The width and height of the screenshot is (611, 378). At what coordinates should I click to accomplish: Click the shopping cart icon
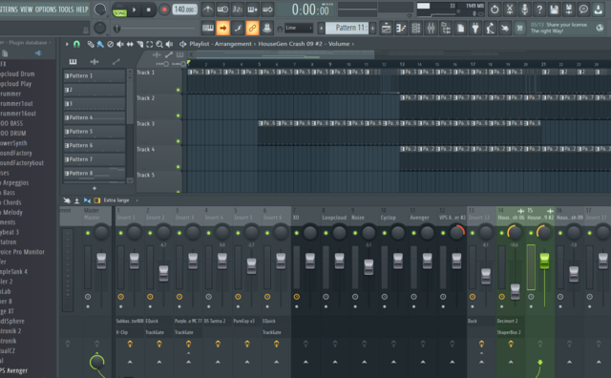pos(519,28)
